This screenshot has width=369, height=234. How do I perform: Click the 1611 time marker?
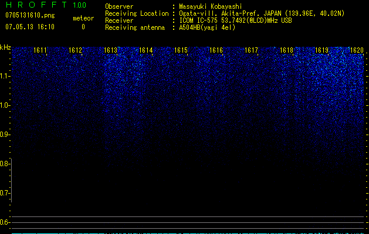pyautogui.click(x=40, y=50)
